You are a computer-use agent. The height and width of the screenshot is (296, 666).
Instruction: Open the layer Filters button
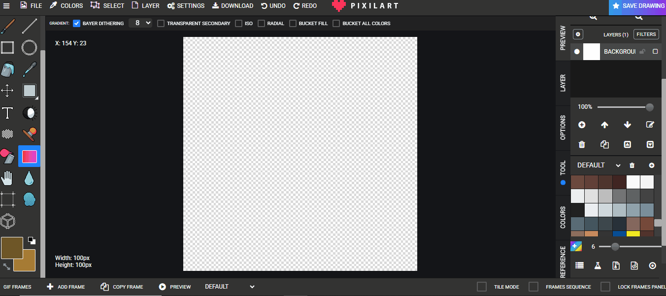646,34
